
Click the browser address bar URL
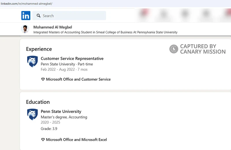pos(27,4)
